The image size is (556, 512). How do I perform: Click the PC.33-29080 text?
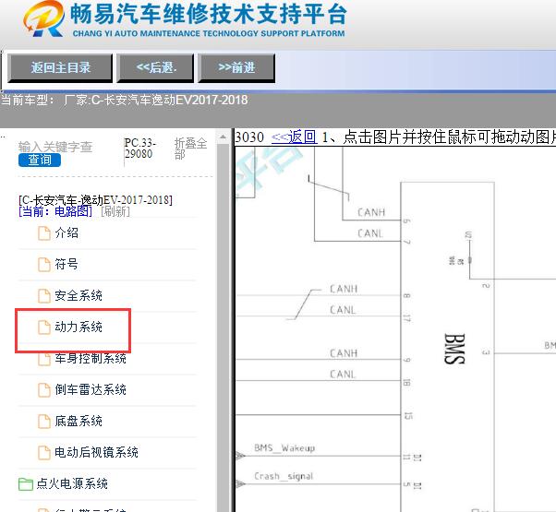tap(139, 149)
